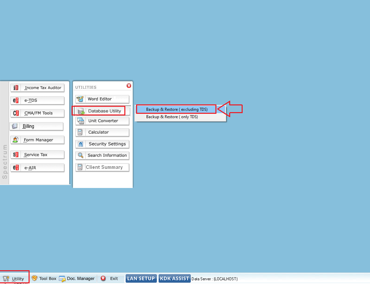Click the e-AIR module icon
The height and width of the screenshot is (284, 370).
[16, 168]
